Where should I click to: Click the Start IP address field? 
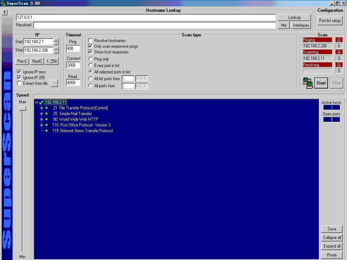(38, 42)
